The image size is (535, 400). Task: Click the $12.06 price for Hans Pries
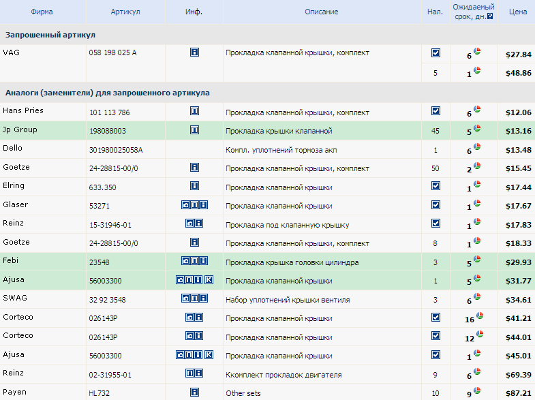[519, 112]
